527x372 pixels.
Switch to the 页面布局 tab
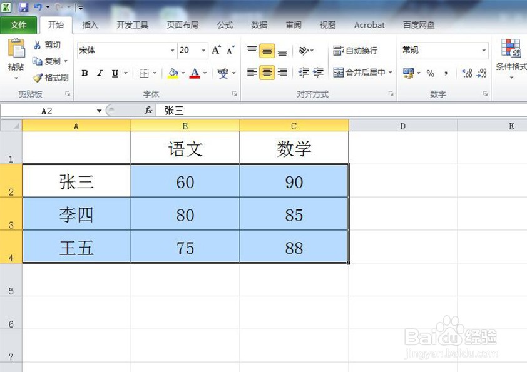[183, 25]
